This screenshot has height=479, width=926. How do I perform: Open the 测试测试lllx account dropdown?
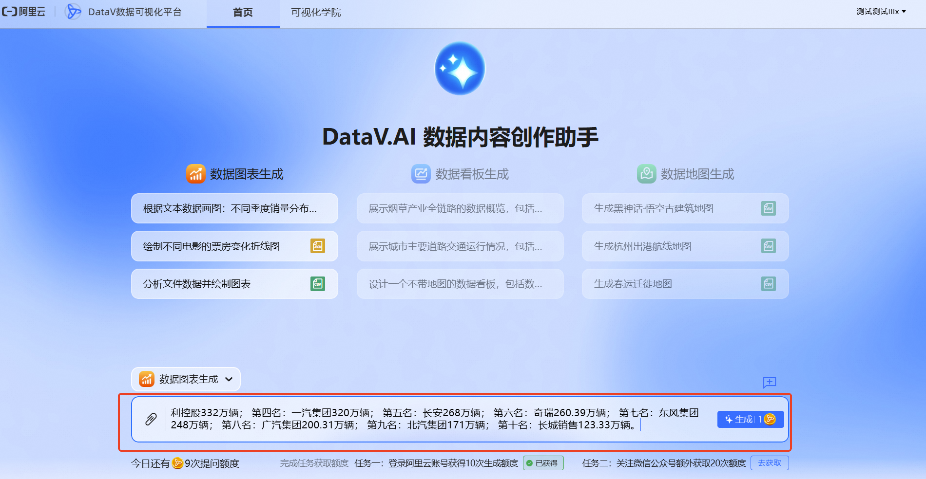[881, 12]
